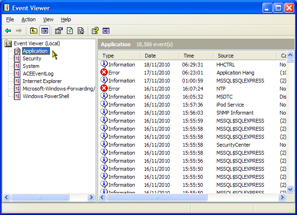Select the Security log label
The image size is (297, 215).
32,58
